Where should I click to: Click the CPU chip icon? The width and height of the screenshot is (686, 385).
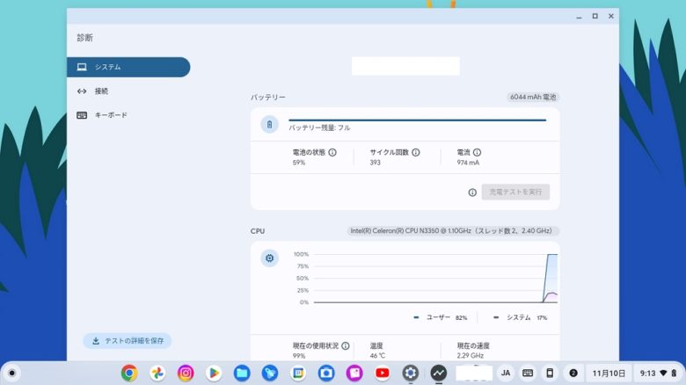270,258
